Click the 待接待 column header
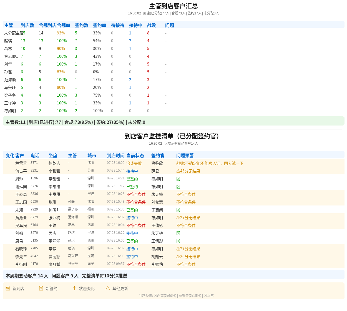 (118, 25)
